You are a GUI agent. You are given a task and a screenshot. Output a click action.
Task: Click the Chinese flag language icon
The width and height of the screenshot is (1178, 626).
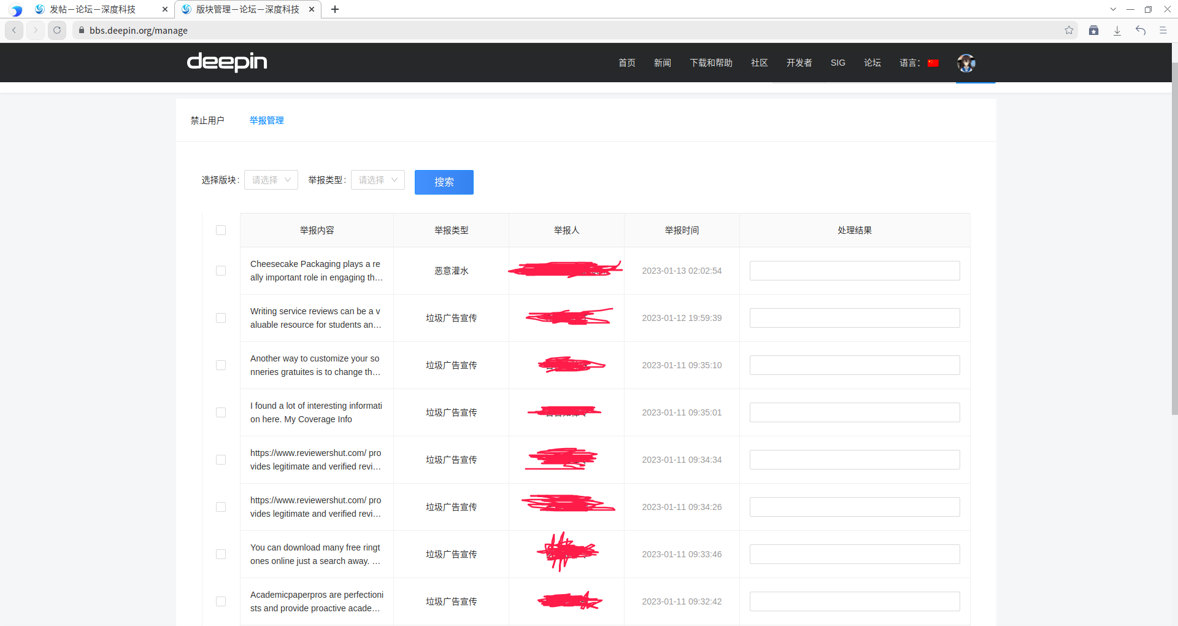click(933, 62)
